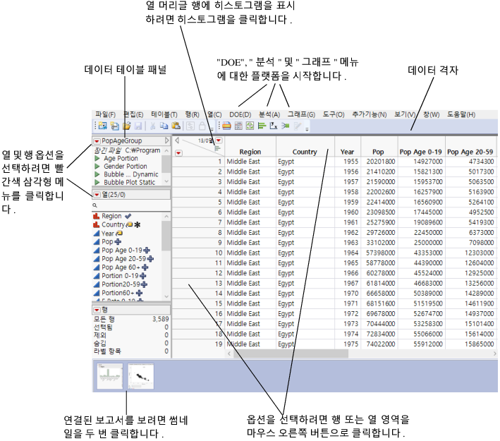Click the label tag icon beside Country
This screenshot has height=441, width=500.
coord(130,224)
